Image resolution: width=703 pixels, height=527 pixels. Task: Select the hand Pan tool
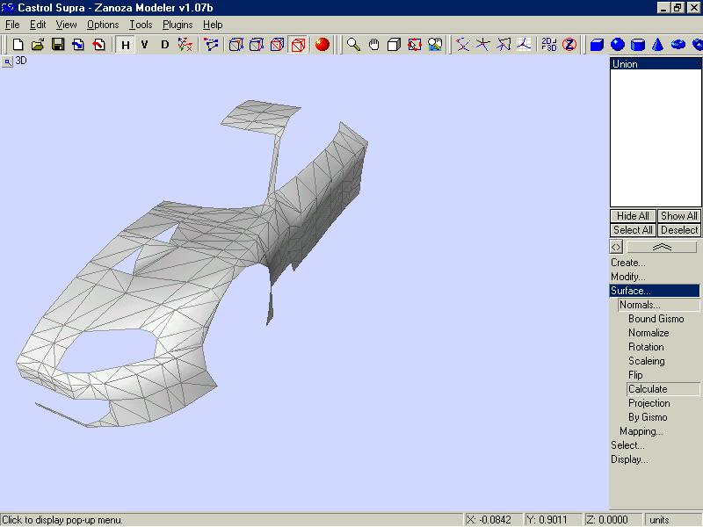pos(373,44)
